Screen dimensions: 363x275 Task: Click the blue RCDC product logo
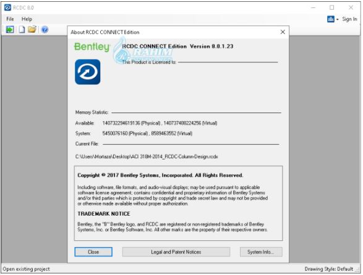point(88,72)
